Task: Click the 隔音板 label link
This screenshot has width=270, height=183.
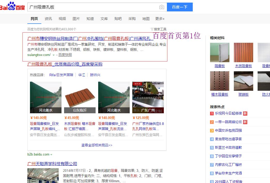Action: click(x=220, y=66)
